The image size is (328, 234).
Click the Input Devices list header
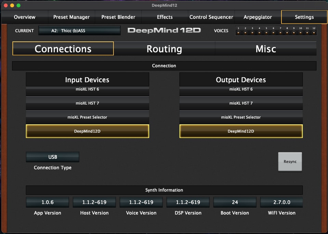pos(88,79)
